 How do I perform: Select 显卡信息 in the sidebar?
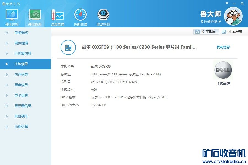coord(25,95)
